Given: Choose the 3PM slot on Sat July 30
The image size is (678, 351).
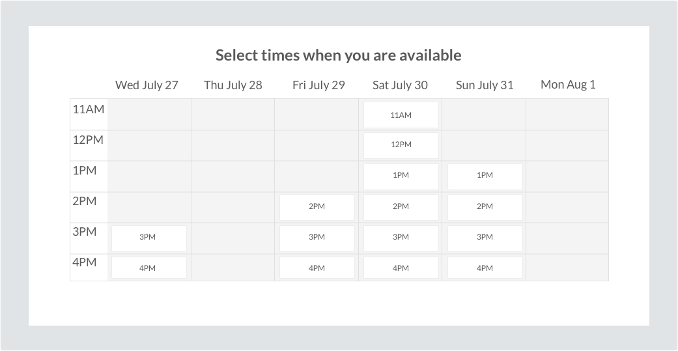Looking at the screenshot, I should (401, 238).
